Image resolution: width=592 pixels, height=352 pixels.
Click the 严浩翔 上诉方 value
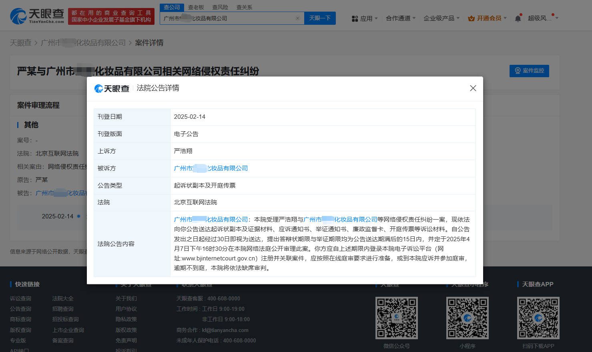(183, 151)
